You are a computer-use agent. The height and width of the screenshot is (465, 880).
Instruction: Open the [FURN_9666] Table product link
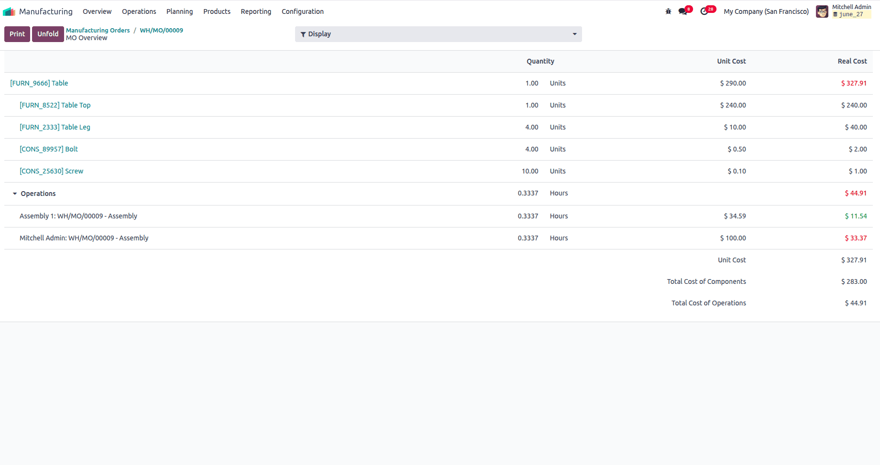(x=39, y=83)
